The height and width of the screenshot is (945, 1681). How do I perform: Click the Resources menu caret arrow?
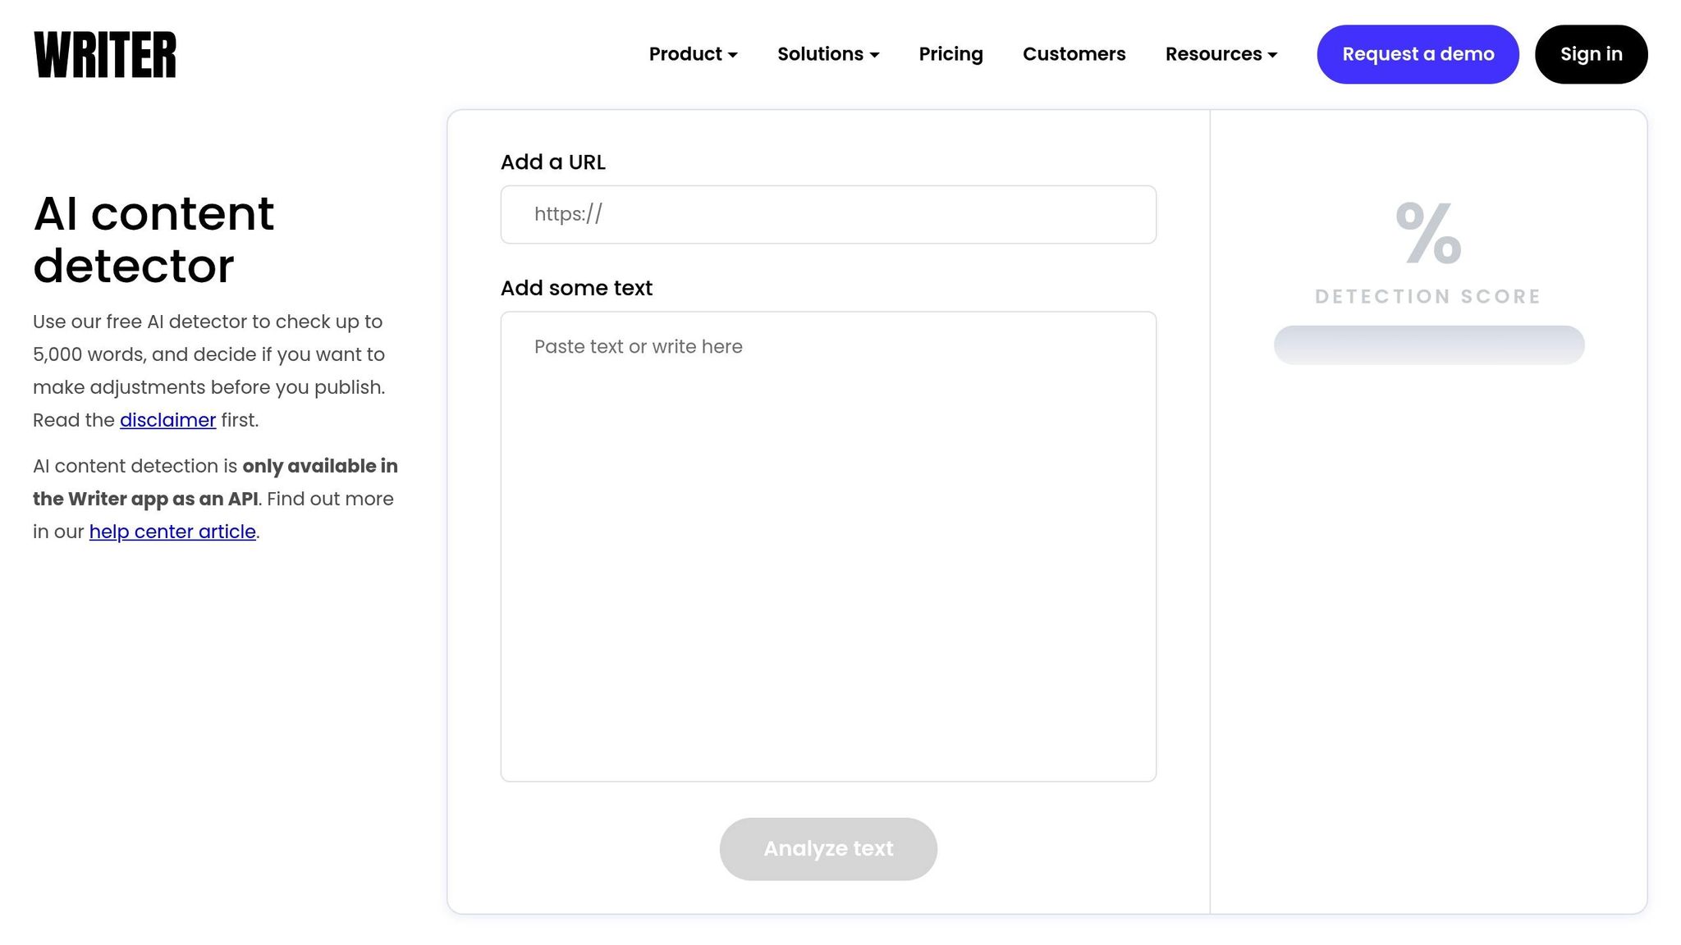click(1273, 55)
